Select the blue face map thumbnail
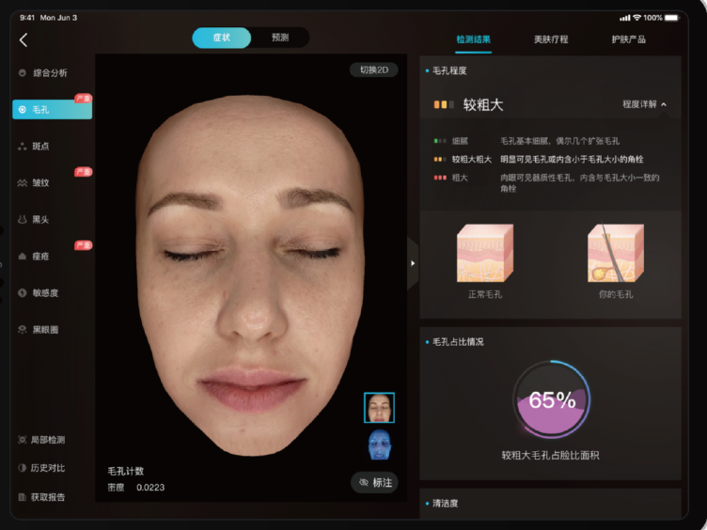This screenshot has width=707, height=530. tap(379, 444)
